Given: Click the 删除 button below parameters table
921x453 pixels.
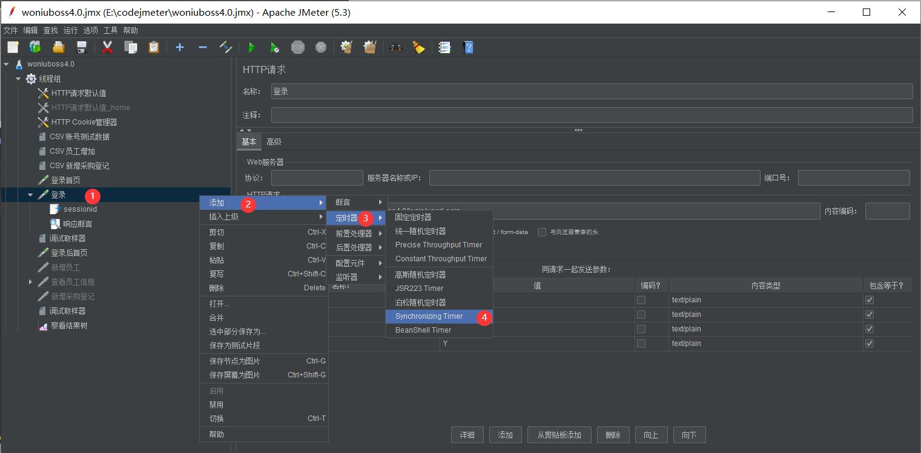Looking at the screenshot, I should click(613, 435).
